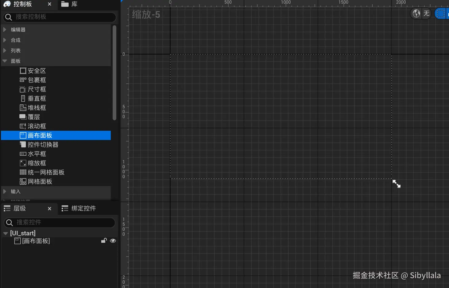Expand the 列表 category
This screenshot has height=288, width=449.
(x=5, y=50)
